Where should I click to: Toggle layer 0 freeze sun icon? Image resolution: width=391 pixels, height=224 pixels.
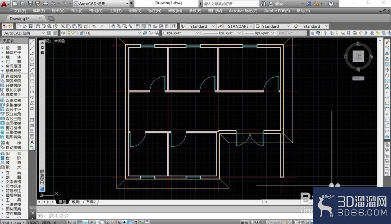point(73,33)
